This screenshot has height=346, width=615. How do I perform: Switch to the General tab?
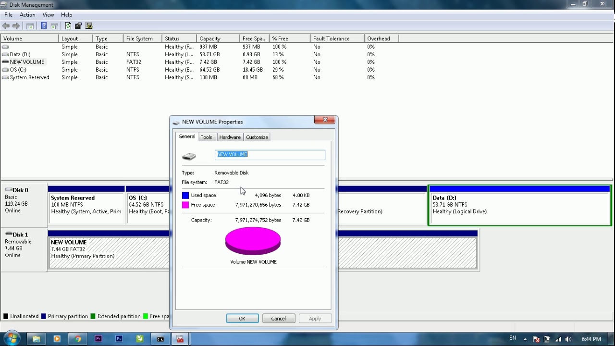coord(187,136)
